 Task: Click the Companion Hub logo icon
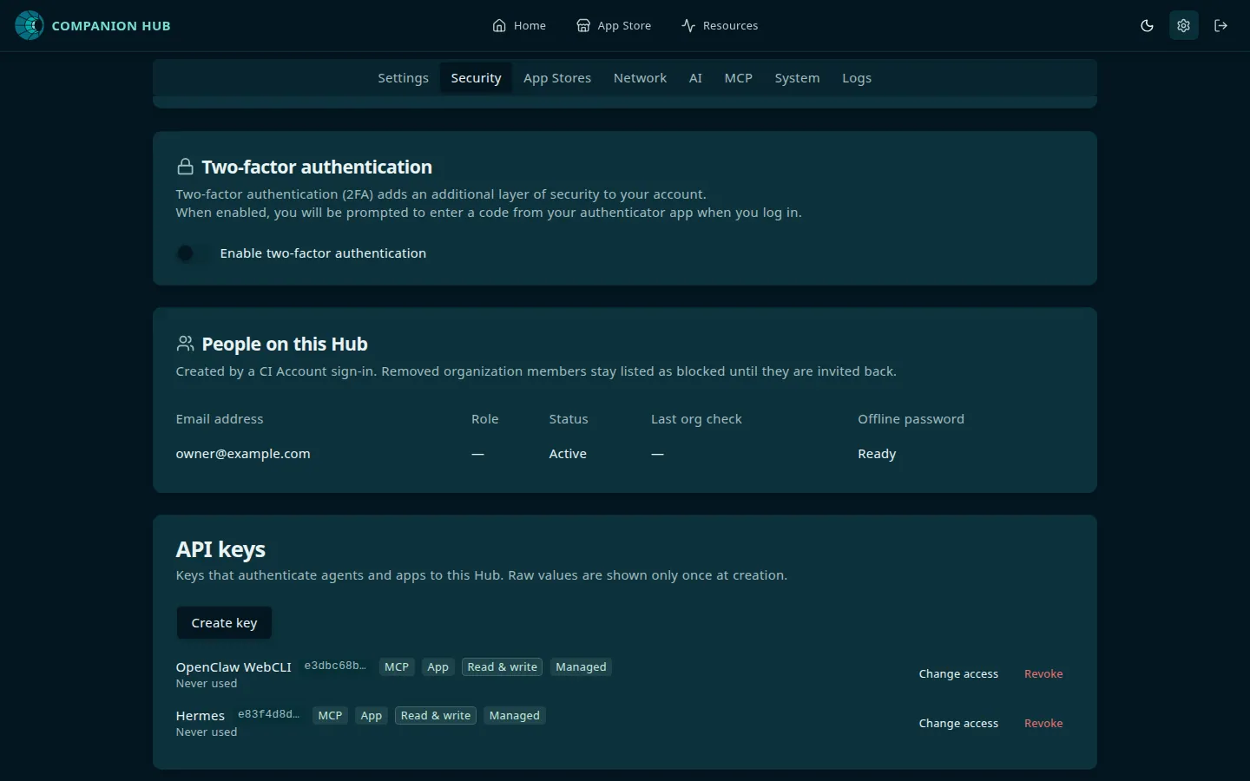[30, 25]
